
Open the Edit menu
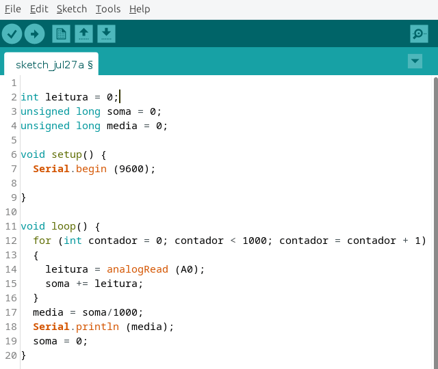39,9
